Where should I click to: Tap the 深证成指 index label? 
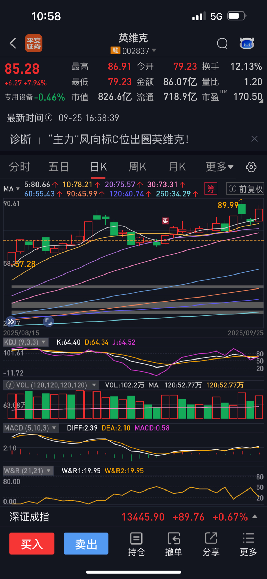(29, 517)
